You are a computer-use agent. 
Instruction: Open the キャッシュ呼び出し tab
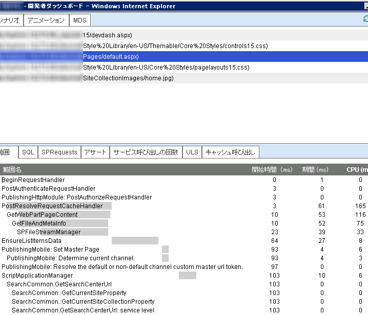coord(230,152)
